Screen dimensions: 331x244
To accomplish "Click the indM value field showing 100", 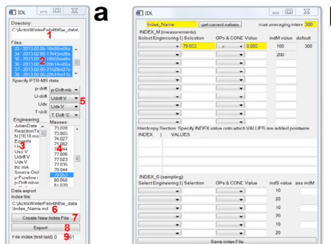I will point(286,46).
